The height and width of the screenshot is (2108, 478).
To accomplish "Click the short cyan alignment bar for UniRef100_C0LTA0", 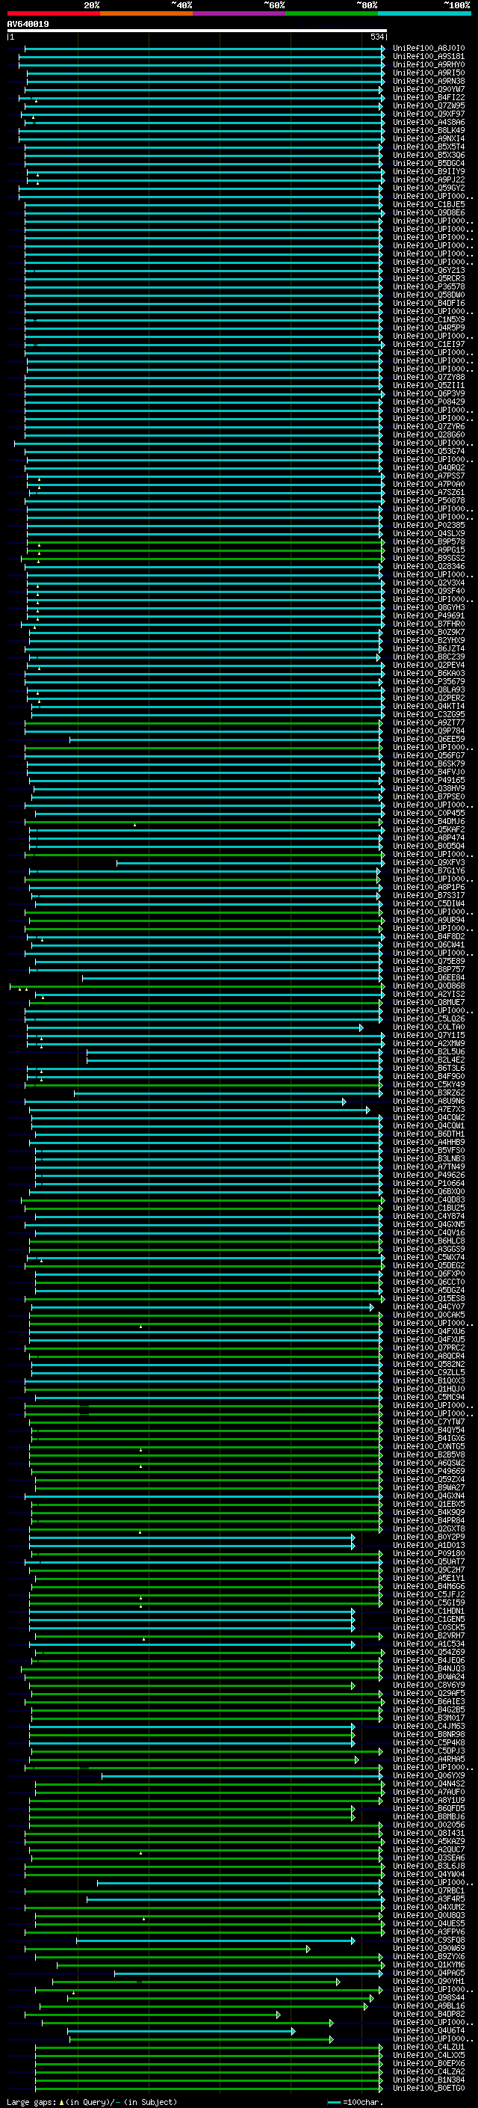I will point(194,1027).
